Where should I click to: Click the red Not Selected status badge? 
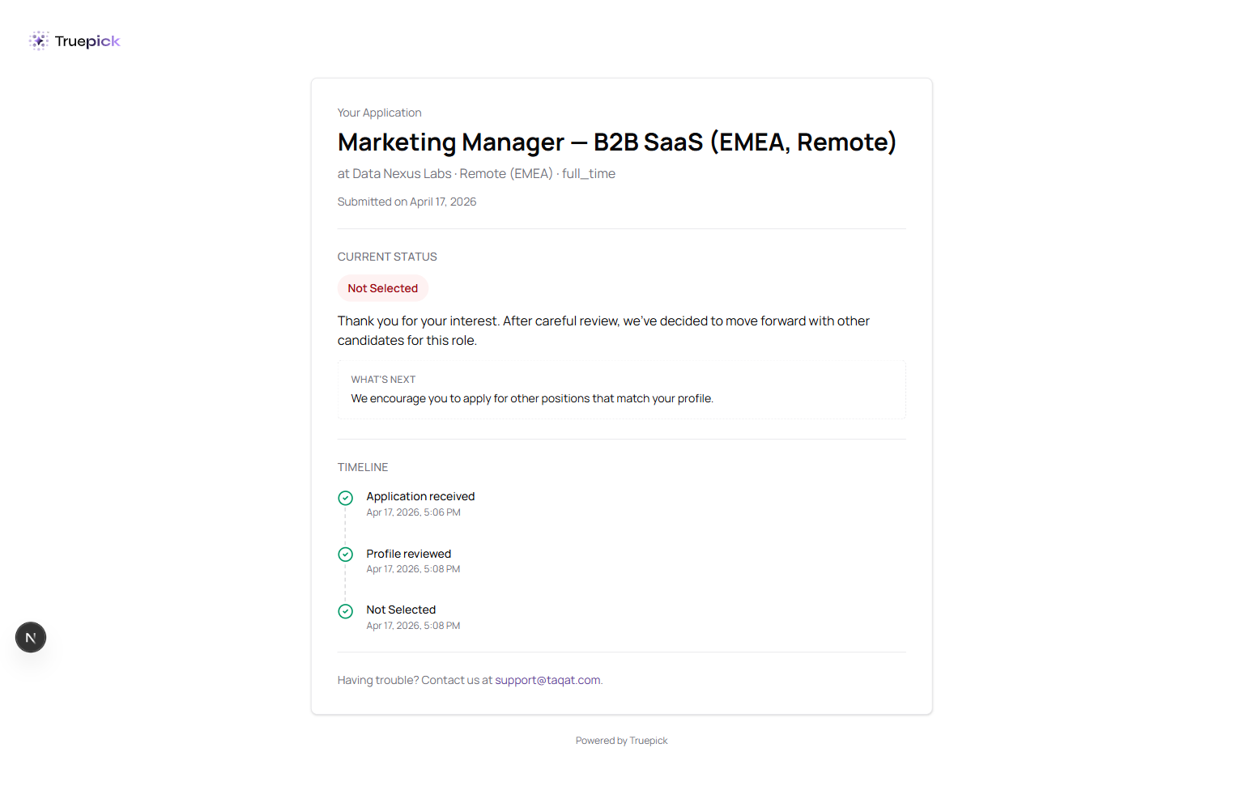click(x=382, y=288)
